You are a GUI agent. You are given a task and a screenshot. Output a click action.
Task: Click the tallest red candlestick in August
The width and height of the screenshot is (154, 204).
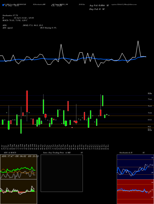(27, 101)
